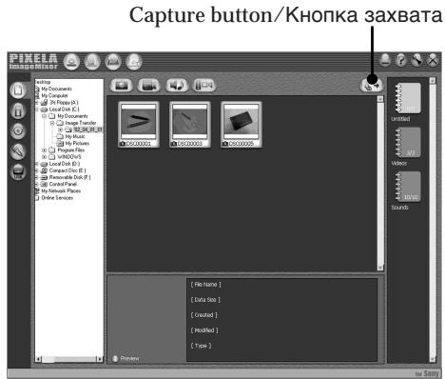
Task: Expand the Compact Disc (E:) node
Action: [x=37, y=170]
